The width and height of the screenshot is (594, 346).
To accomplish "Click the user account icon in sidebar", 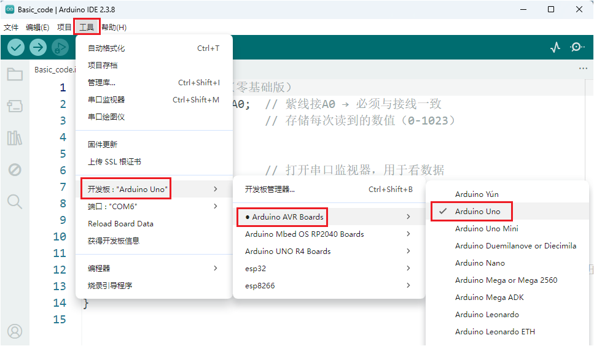I will (15, 331).
